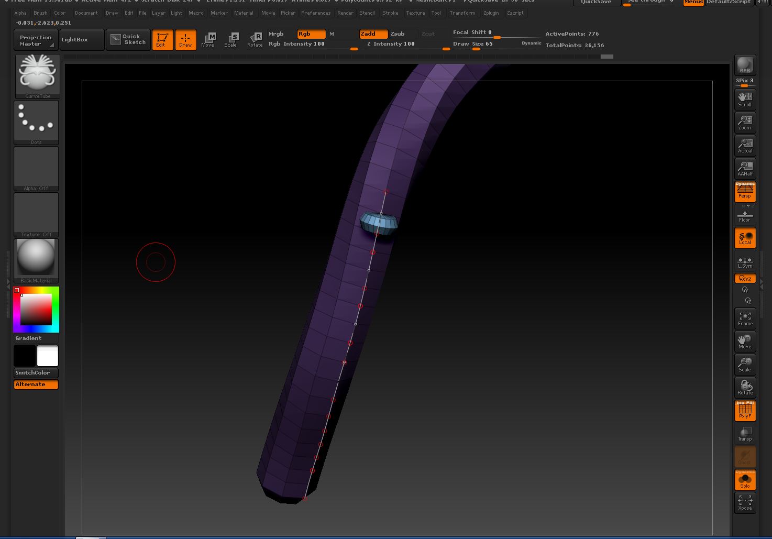Viewport: 772px width, 539px height.
Task: Select Rotate mode in top shelf
Action: point(255,40)
